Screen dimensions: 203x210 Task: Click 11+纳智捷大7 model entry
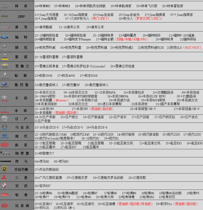tap(44, 154)
